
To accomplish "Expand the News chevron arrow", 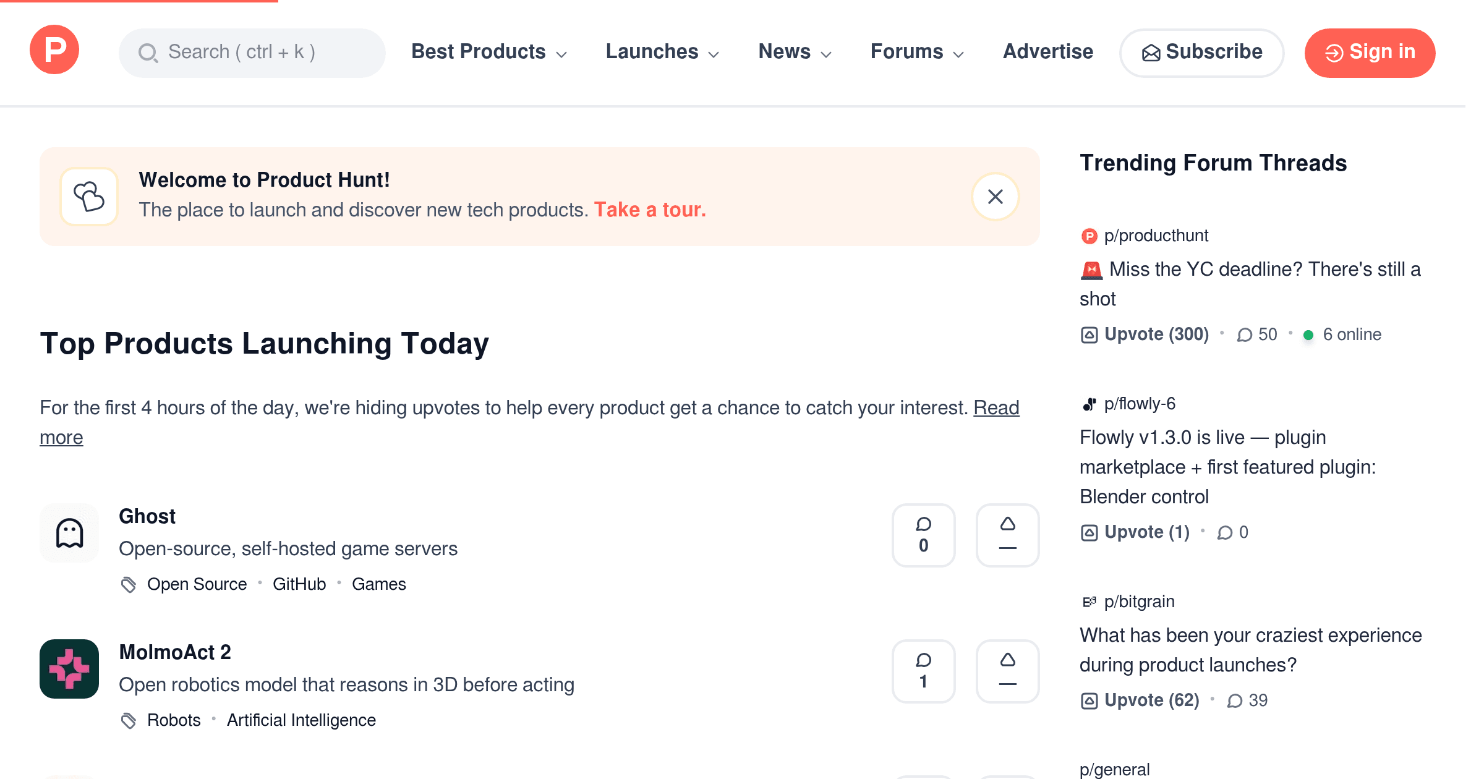I will 826,54.
